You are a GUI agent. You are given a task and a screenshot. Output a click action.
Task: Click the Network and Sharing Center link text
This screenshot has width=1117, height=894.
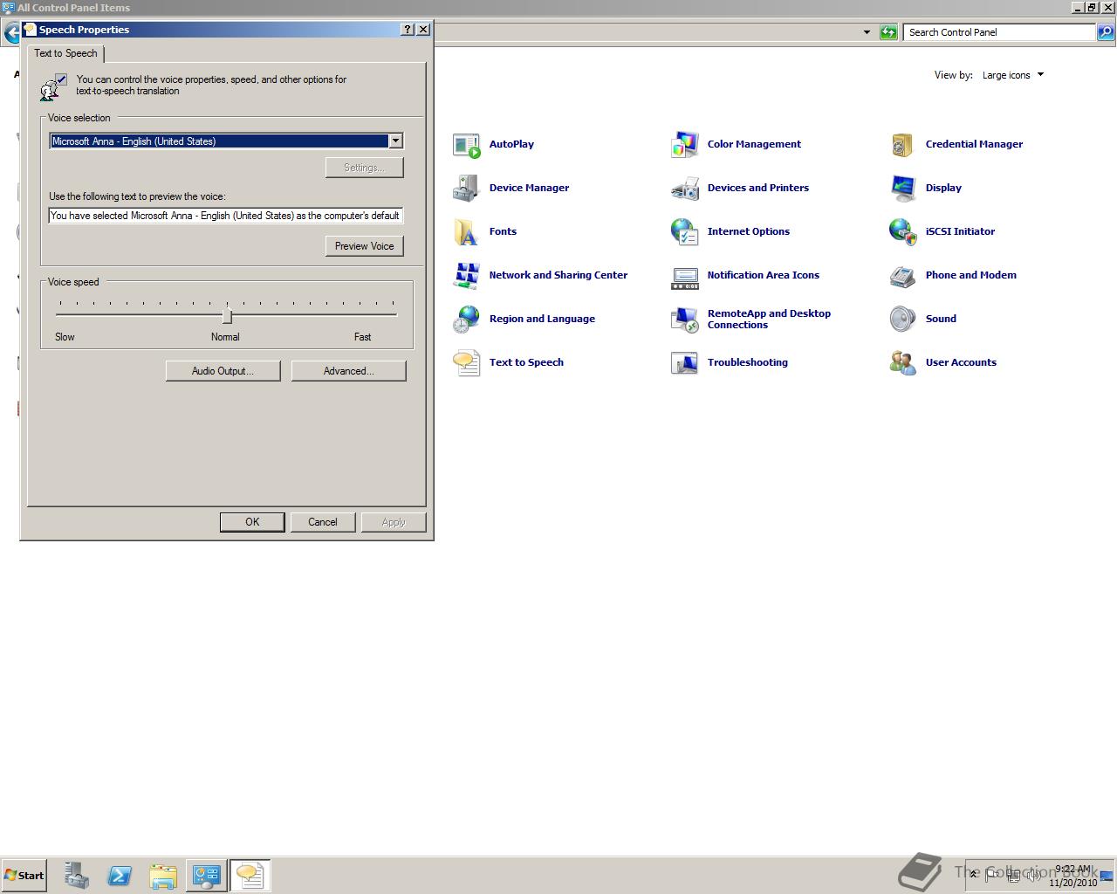pos(558,275)
